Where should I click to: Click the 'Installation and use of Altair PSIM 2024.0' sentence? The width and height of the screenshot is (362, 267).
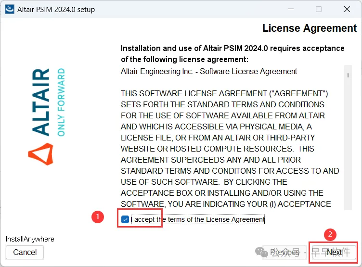(233, 54)
